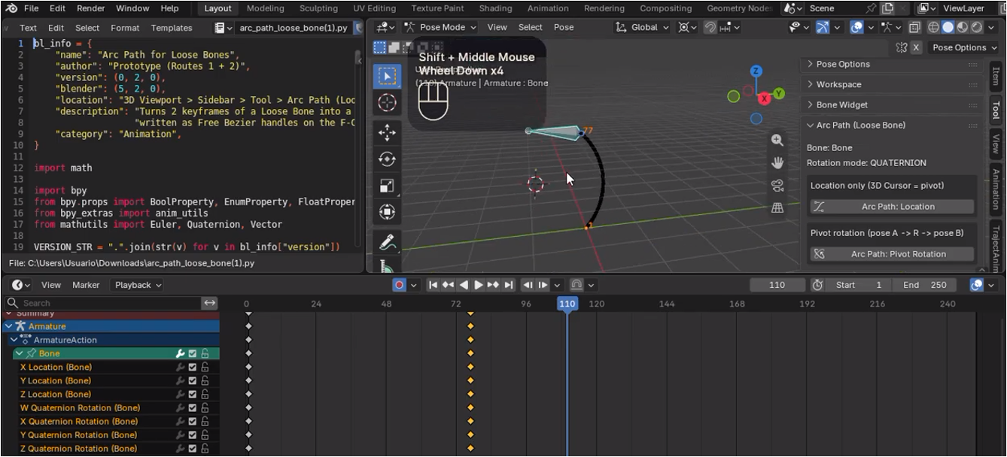This screenshot has height=457, width=1007.
Task: Play the animation in reverse
Action: [464, 285]
